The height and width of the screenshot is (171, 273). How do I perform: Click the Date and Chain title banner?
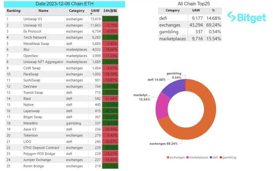click(x=65, y=4)
